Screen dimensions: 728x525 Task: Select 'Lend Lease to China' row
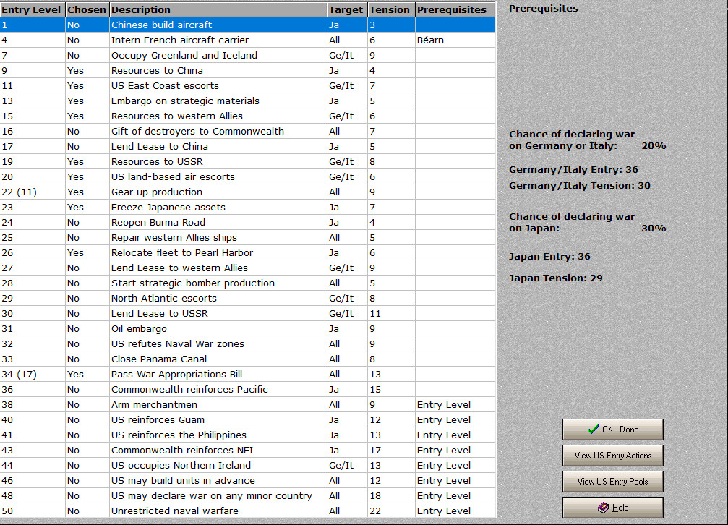[247, 146]
